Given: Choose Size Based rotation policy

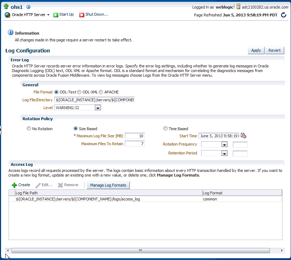Looking at the screenshot, I should [x=76, y=129].
